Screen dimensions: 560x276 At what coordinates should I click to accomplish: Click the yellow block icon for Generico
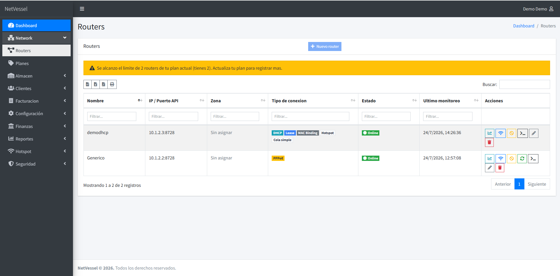[512, 159]
